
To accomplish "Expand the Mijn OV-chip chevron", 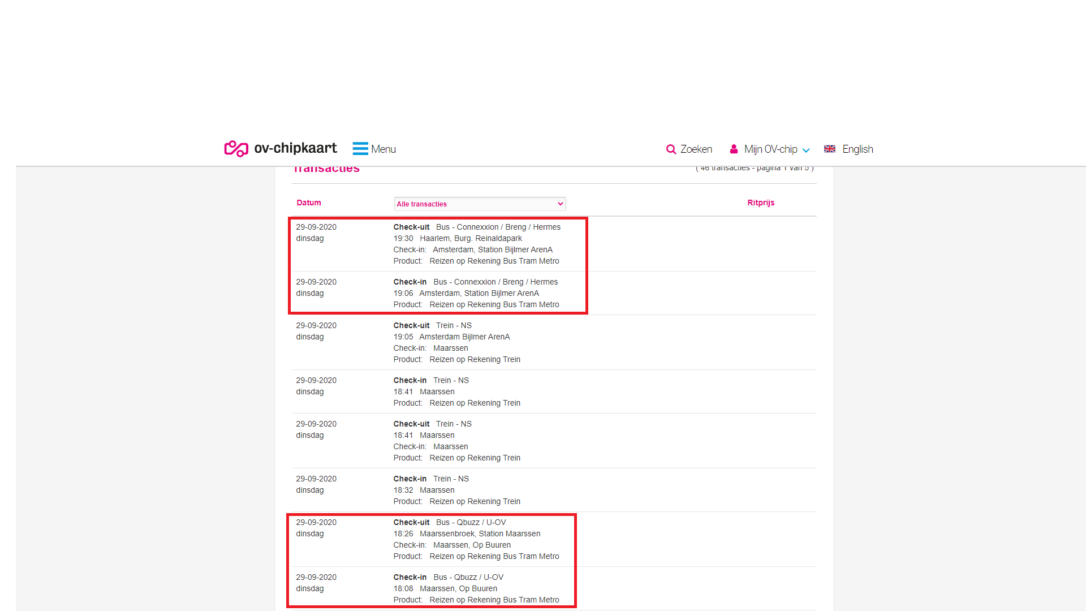I will coord(806,150).
